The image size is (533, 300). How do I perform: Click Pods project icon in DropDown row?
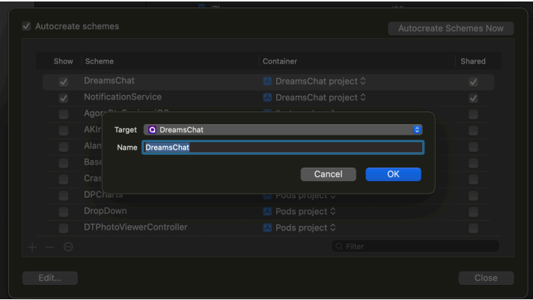coord(267,211)
